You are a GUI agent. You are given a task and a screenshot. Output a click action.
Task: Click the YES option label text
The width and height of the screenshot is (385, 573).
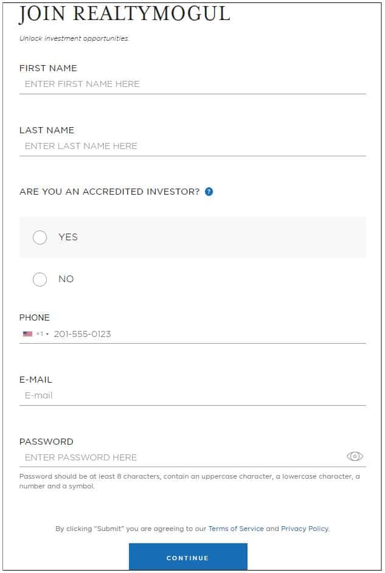point(68,237)
